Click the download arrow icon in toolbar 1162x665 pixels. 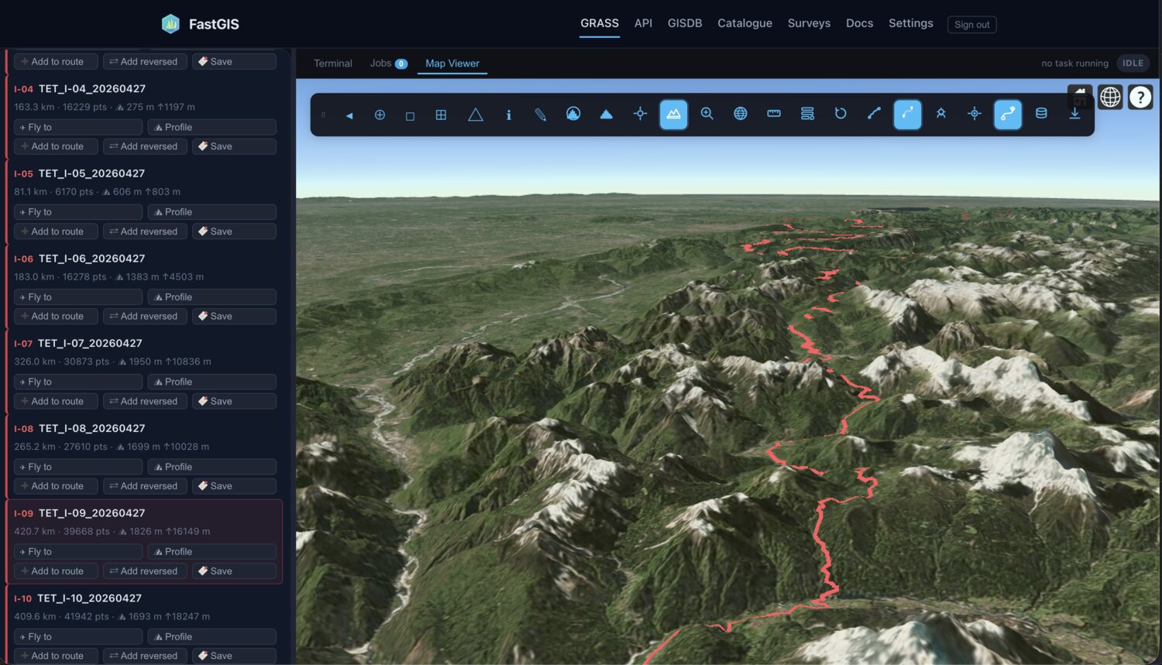1074,114
